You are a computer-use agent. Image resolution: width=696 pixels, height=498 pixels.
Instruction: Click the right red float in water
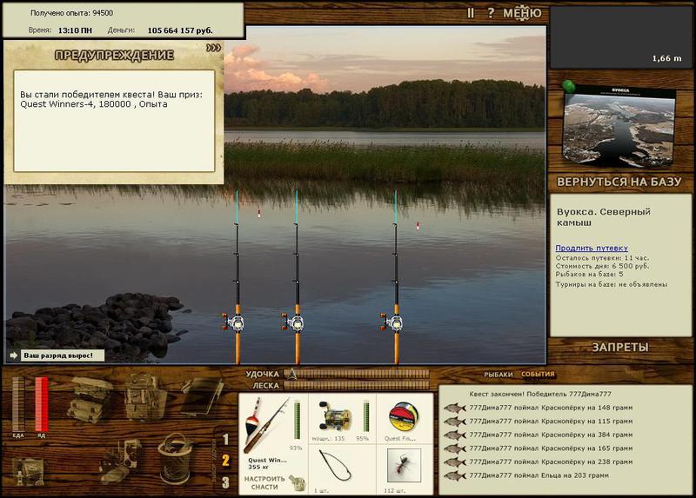click(418, 226)
